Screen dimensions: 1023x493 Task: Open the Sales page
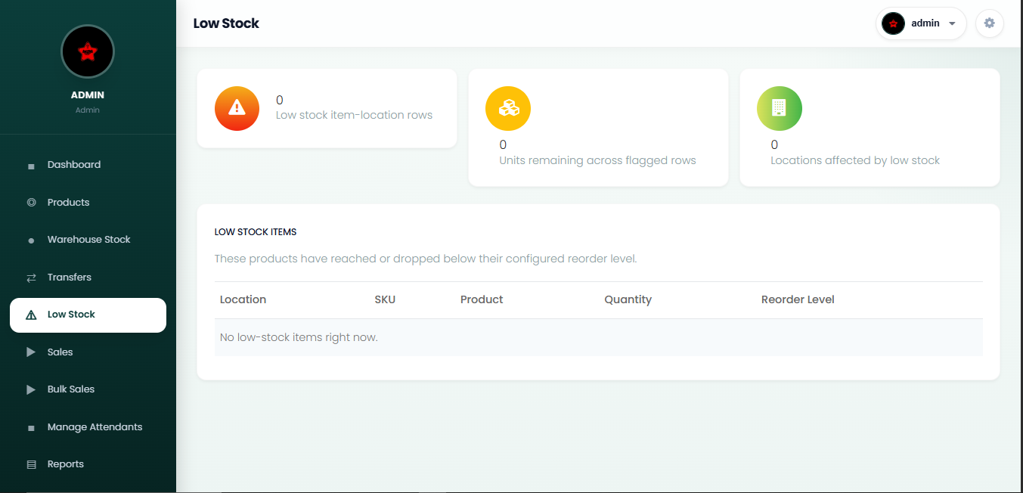[88, 352]
